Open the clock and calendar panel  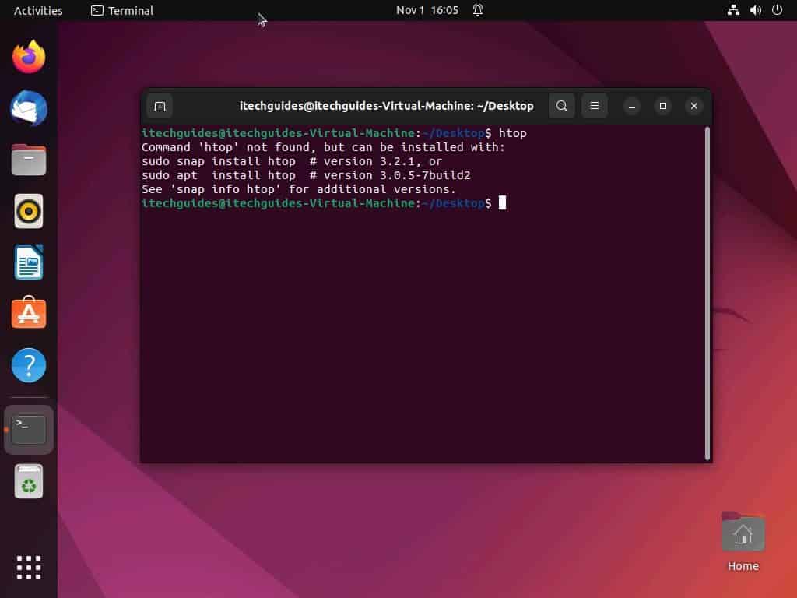point(427,10)
